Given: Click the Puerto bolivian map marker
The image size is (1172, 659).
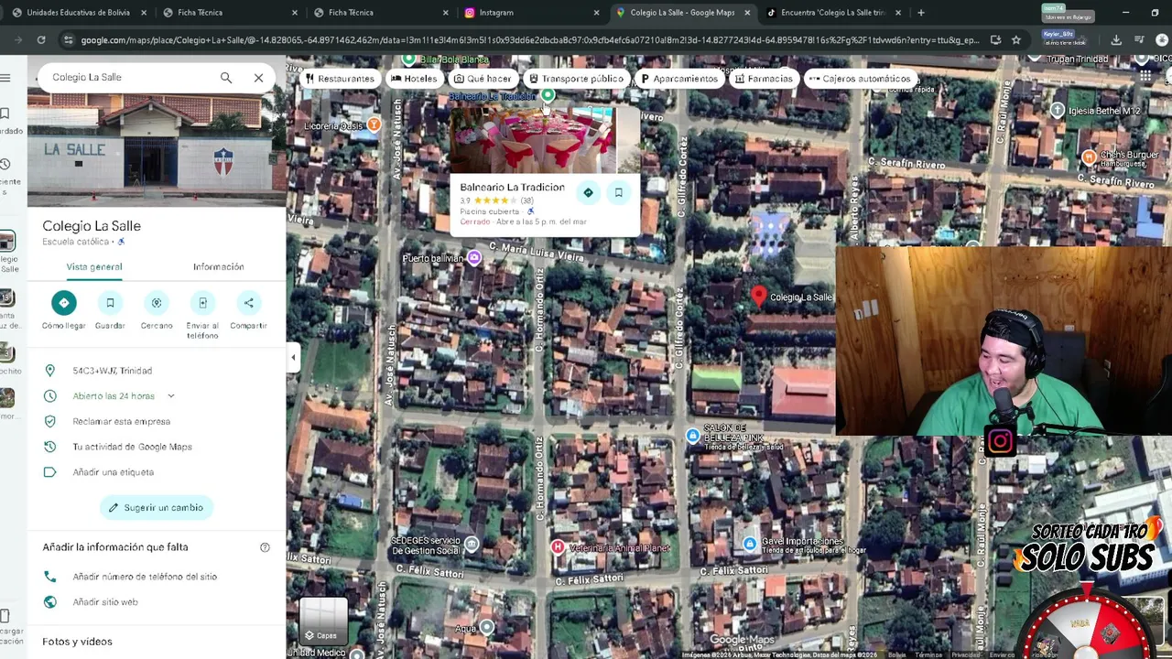Looking at the screenshot, I should click(x=474, y=258).
